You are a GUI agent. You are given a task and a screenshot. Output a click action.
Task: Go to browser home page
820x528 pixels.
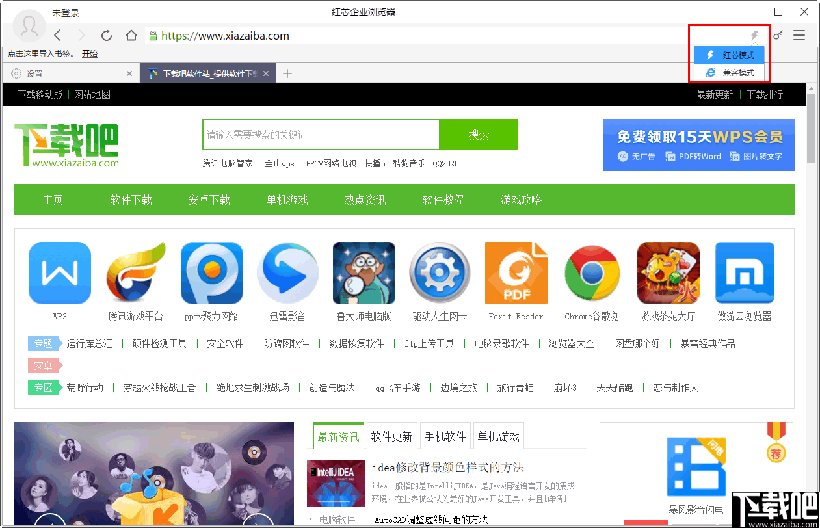click(131, 36)
